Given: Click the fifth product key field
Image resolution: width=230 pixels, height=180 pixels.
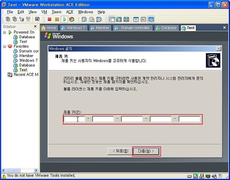Looking at the screenshot, I should click(x=189, y=119).
